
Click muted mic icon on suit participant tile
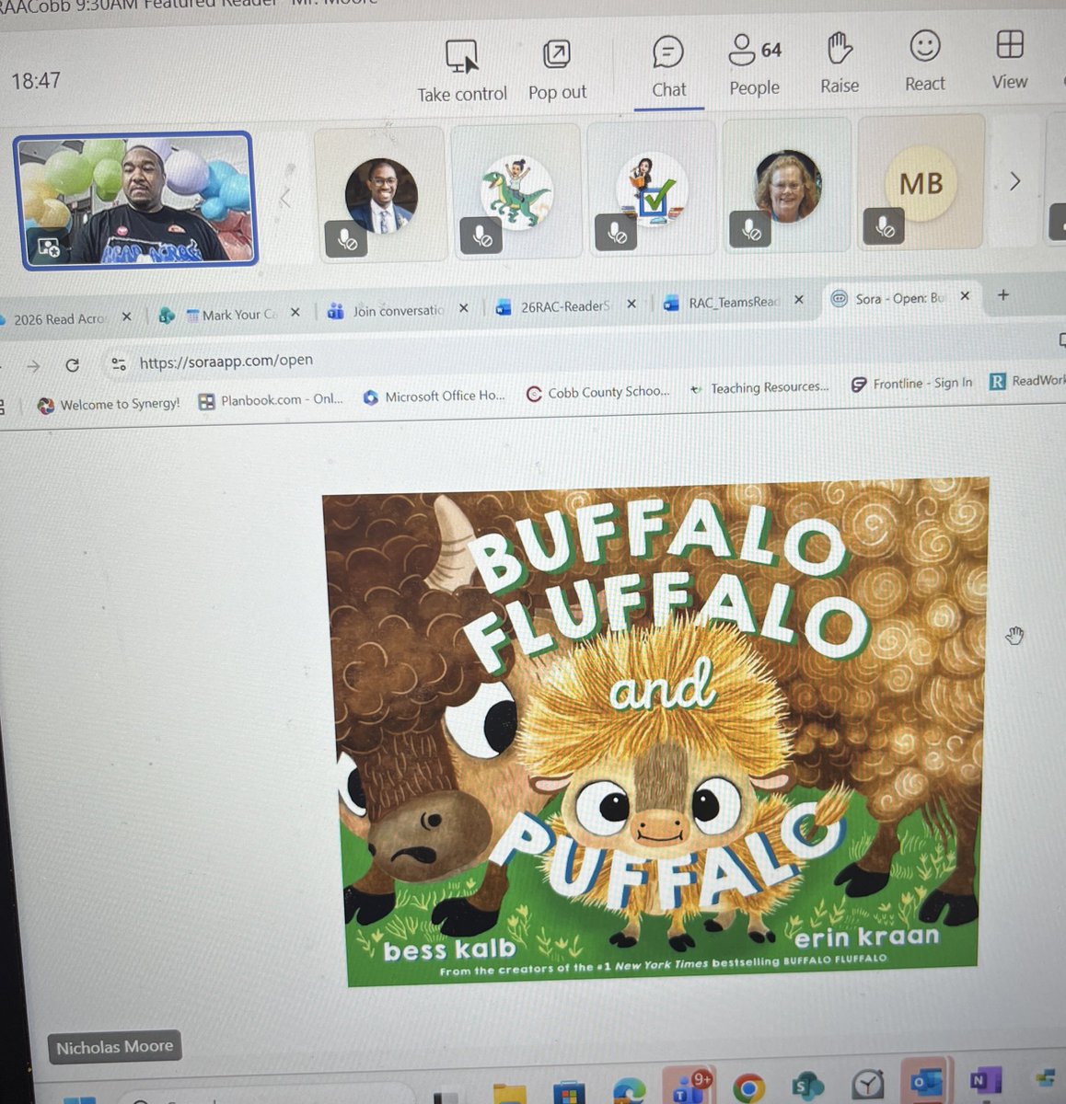346,239
